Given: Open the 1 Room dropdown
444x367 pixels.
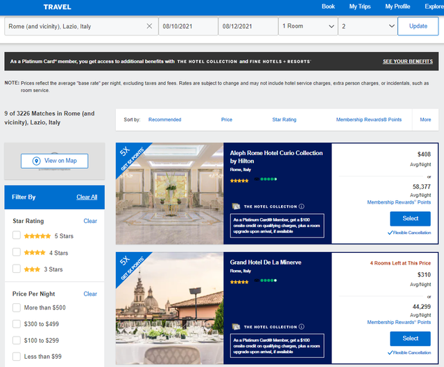Looking at the screenshot, I should pyautogui.click(x=308, y=26).
